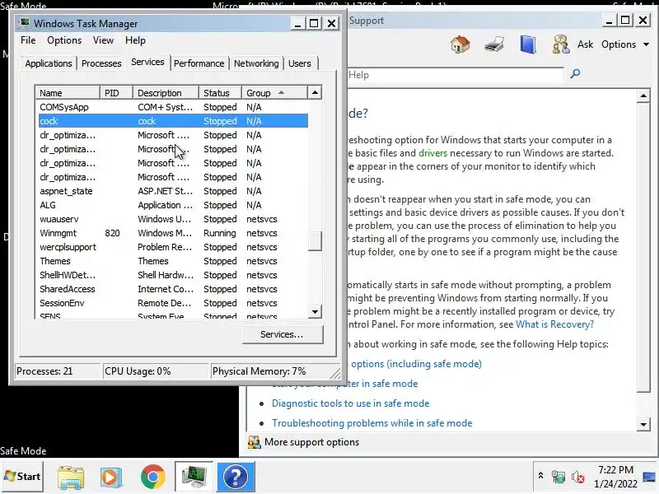Open the File menu in Task Manager
Screen dimensions: 659x494
point(28,40)
